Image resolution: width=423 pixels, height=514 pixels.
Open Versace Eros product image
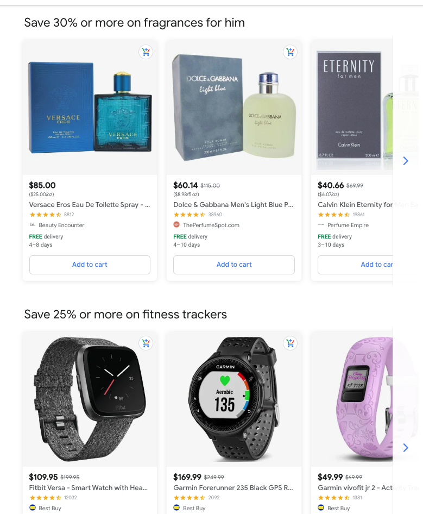point(90,108)
